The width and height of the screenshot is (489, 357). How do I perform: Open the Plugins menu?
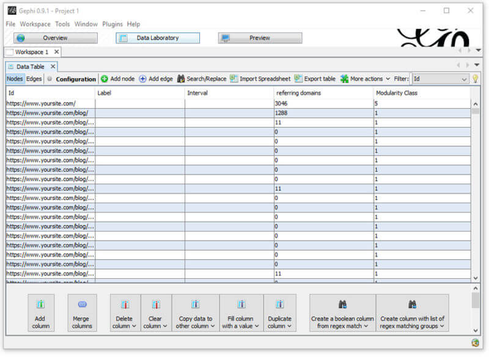point(112,24)
